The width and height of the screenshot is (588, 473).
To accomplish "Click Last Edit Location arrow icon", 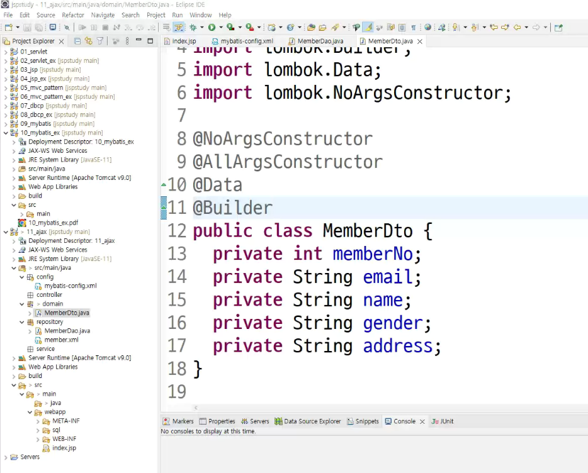I will 494,27.
